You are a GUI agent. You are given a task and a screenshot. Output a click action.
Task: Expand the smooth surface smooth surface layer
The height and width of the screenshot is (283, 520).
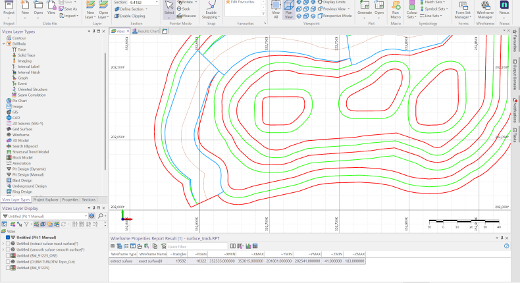pyautogui.click(x=3, y=249)
